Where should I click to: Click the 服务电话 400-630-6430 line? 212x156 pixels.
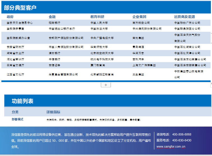pos(174,141)
